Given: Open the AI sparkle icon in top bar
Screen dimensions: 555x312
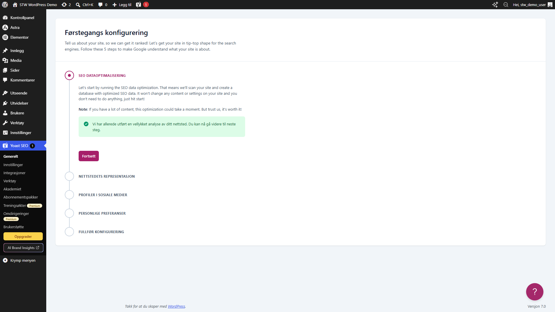Looking at the screenshot, I should 495,5.
